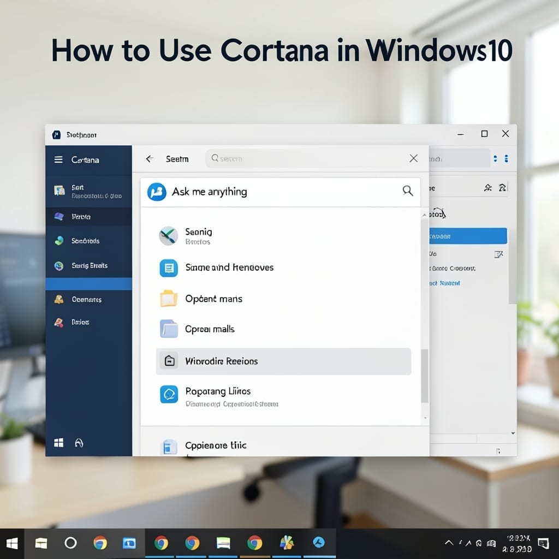559x559 pixels.
Task: Click the results list scrollbar thumb
Action: pos(424,376)
